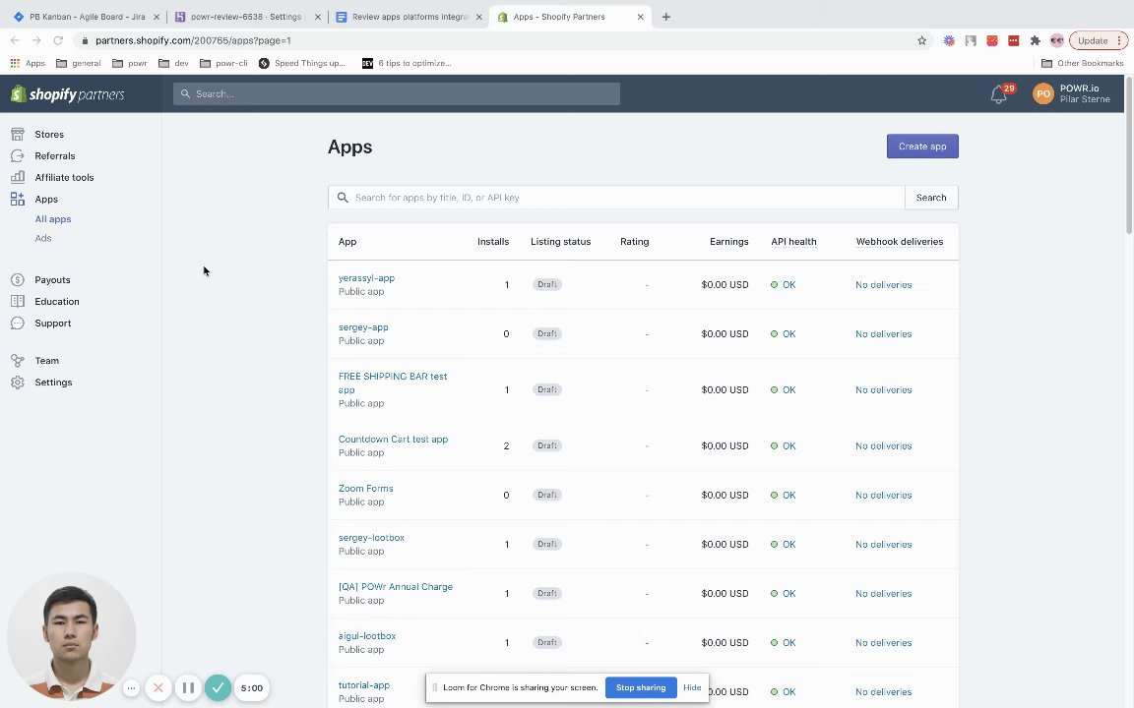Open the dev bookmarks folder
Screen dimensions: 1134x708
click(173, 64)
